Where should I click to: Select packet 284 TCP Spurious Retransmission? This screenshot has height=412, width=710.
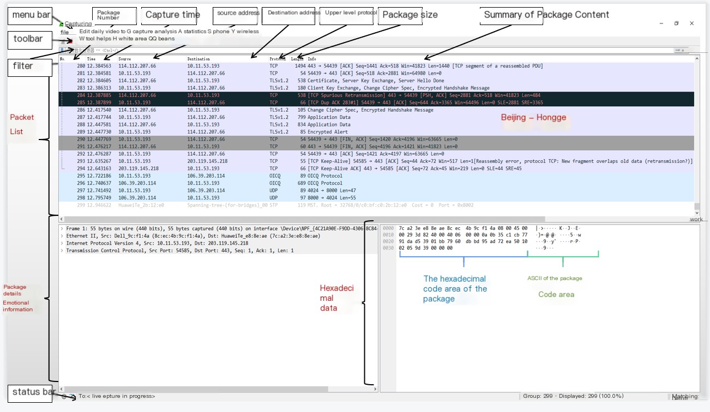click(376, 95)
